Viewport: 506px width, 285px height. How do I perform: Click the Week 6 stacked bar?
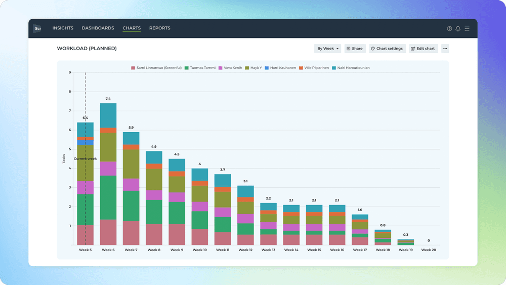point(108,174)
